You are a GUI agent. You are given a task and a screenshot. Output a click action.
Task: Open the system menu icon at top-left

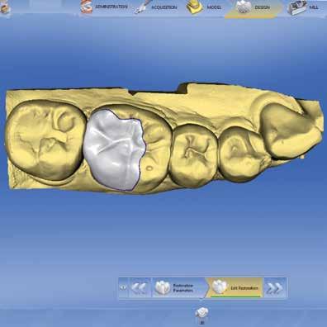[x=5, y=7]
